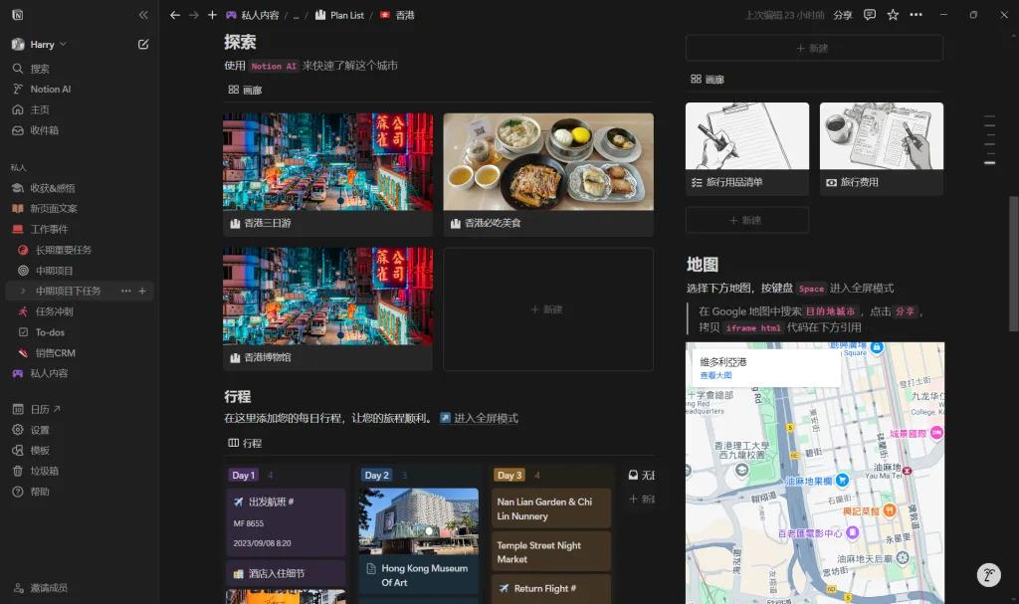Screen dimensions: 1019x604
Task: Open the Return Flight card
Action: (x=551, y=588)
